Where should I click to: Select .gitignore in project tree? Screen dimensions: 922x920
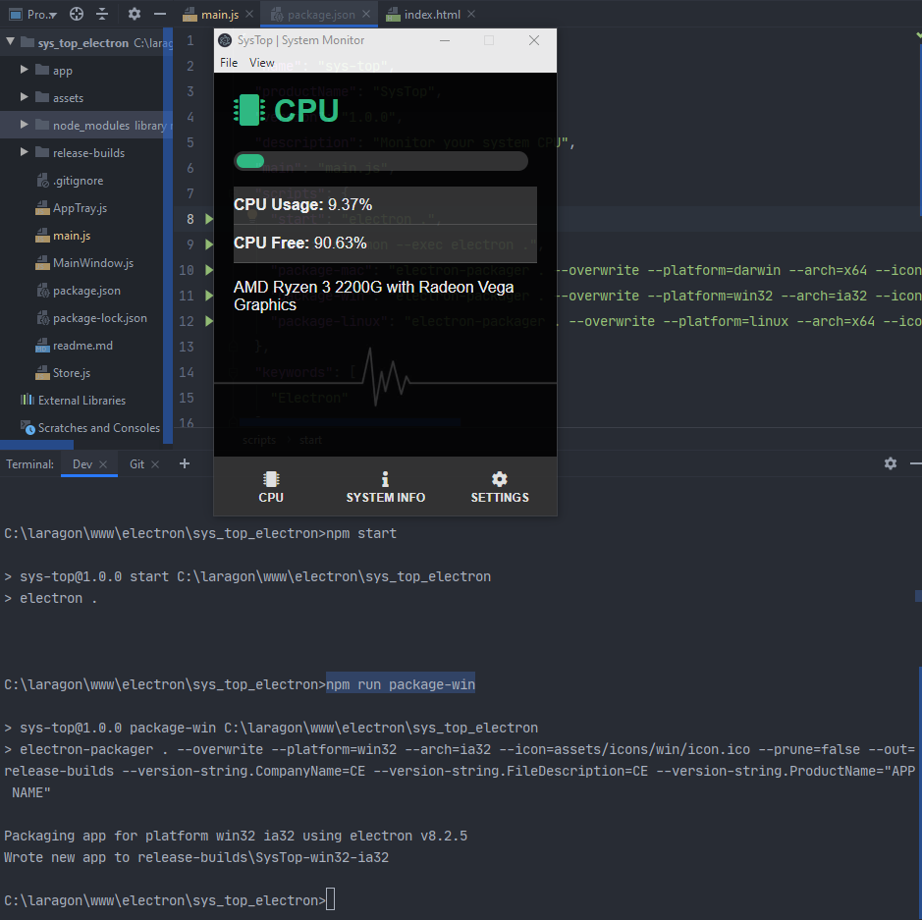point(78,181)
